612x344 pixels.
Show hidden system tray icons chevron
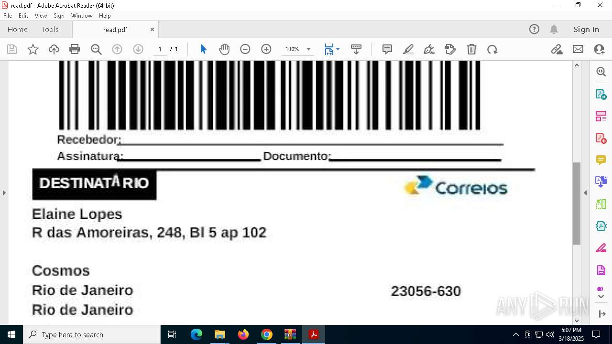[x=515, y=334]
